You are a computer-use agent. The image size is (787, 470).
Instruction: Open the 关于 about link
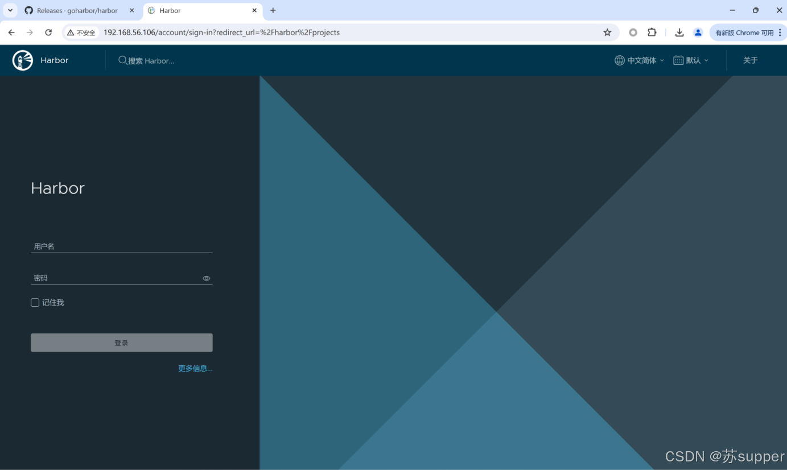751,60
